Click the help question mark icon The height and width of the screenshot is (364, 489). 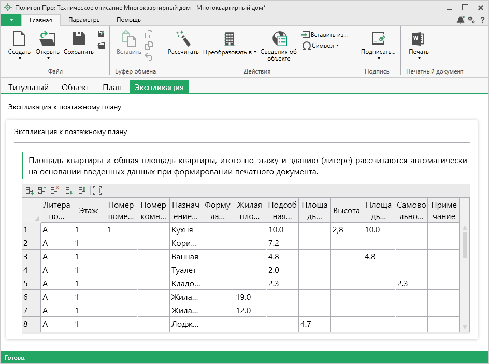click(482, 20)
